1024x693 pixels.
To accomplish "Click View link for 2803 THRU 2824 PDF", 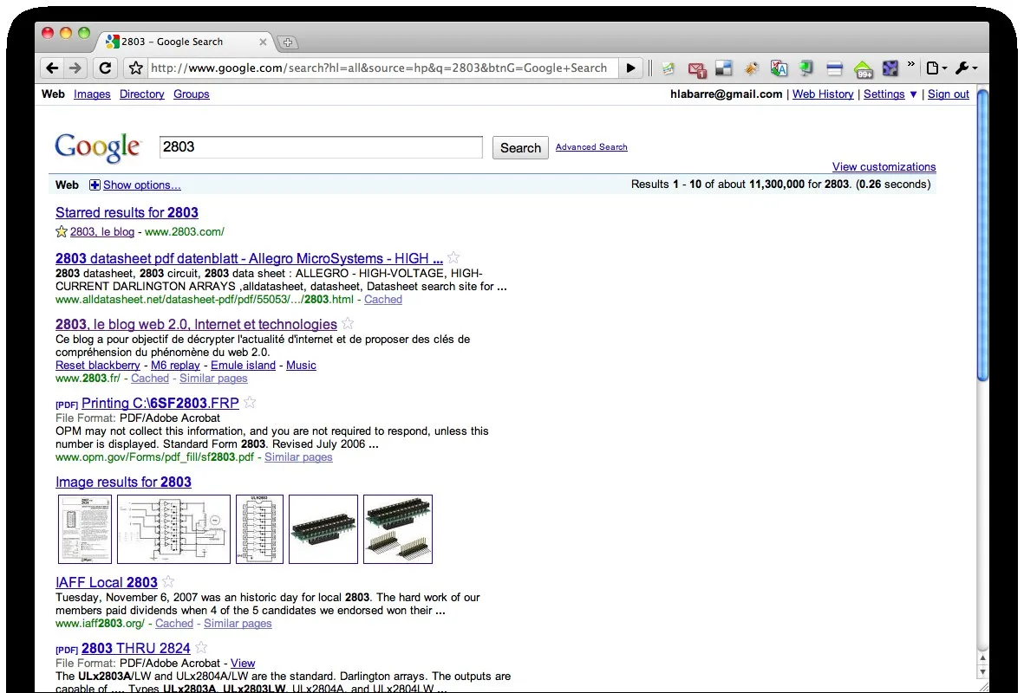I will coord(242,663).
